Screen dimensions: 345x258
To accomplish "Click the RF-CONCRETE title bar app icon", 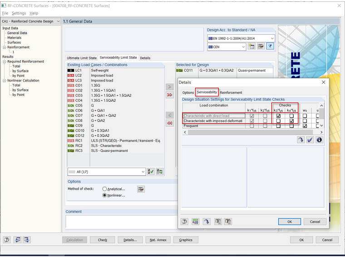I will (4, 6).
